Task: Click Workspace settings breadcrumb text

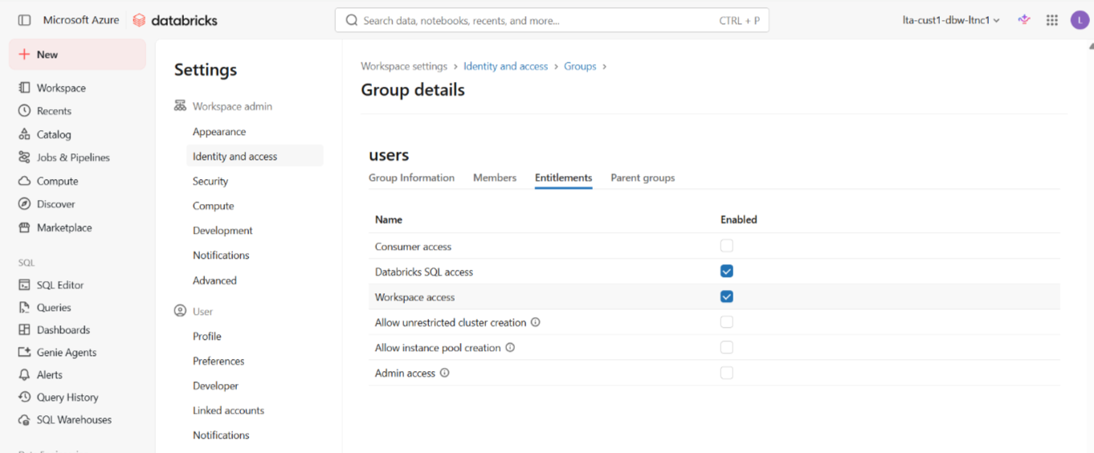Action: (x=404, y=67)
